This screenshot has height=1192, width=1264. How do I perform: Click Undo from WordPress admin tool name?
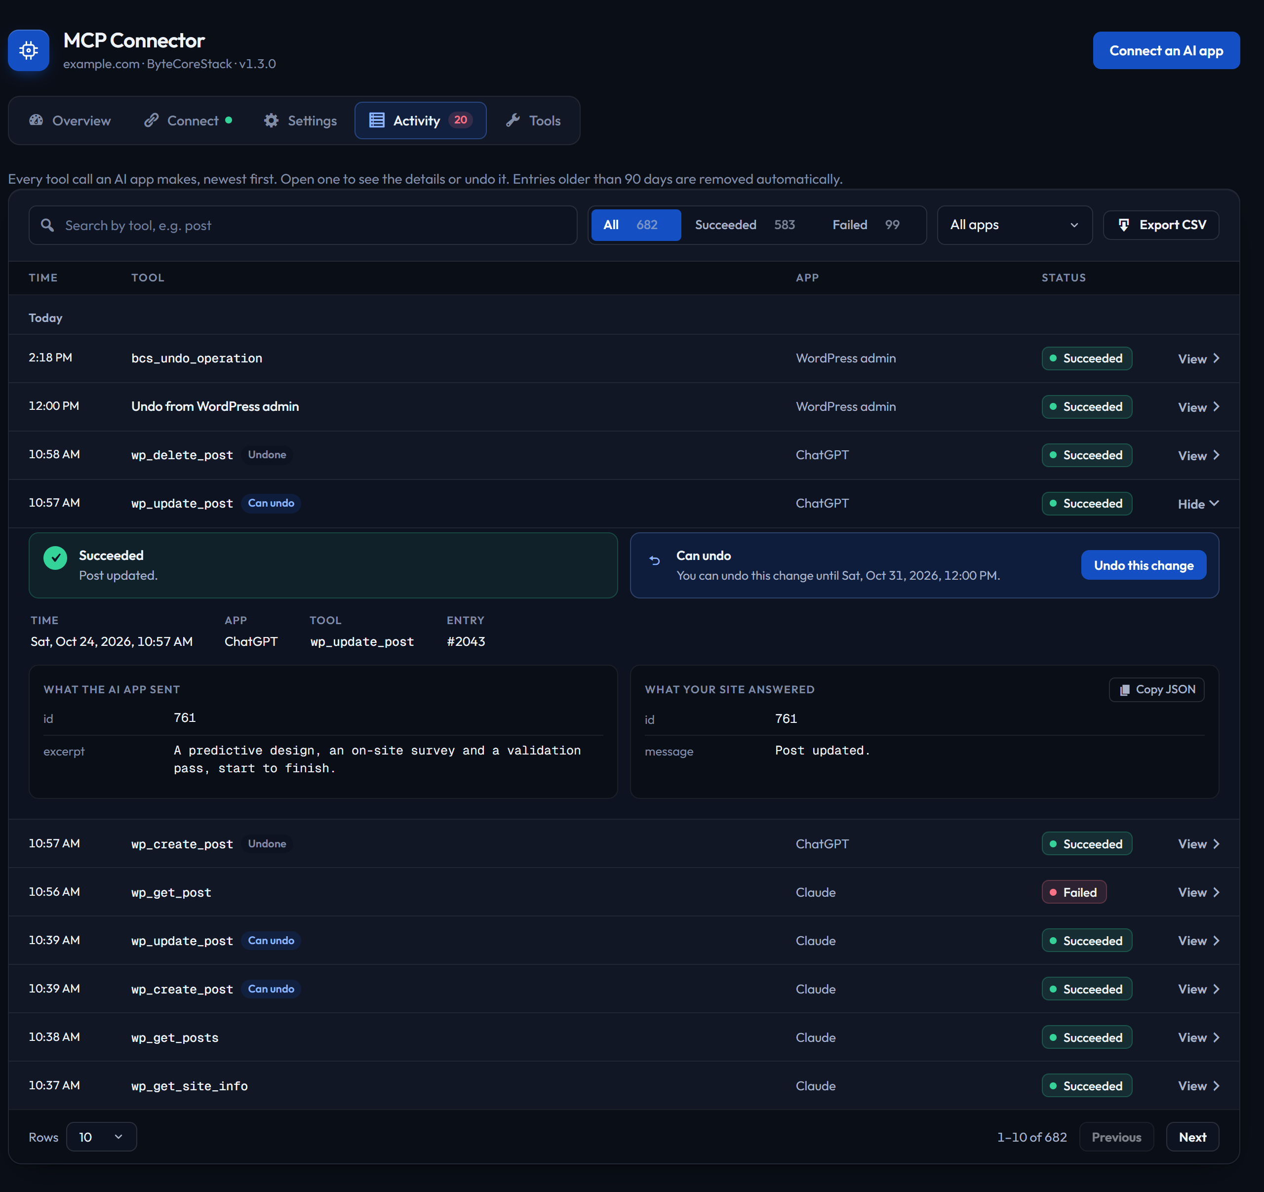(x=215, y=406)
